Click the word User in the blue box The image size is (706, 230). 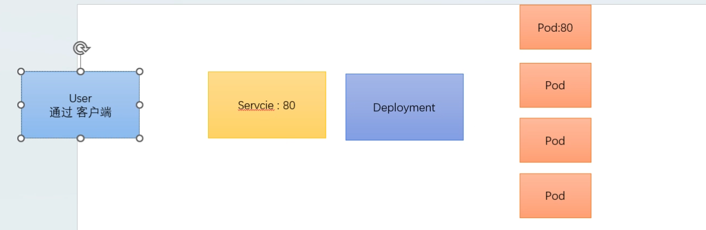(81, 98)
